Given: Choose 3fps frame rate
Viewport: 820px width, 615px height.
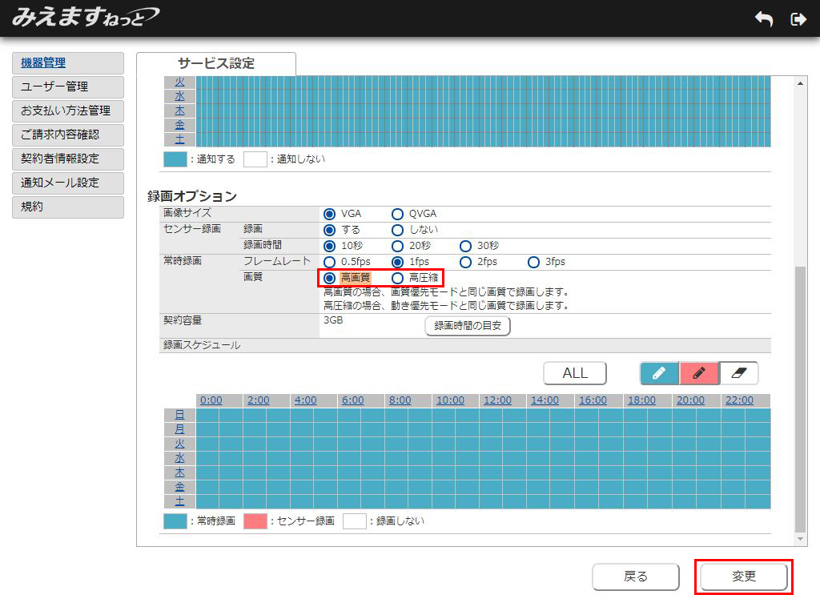Looking at the screenshot, I should (x=533, y=262).
